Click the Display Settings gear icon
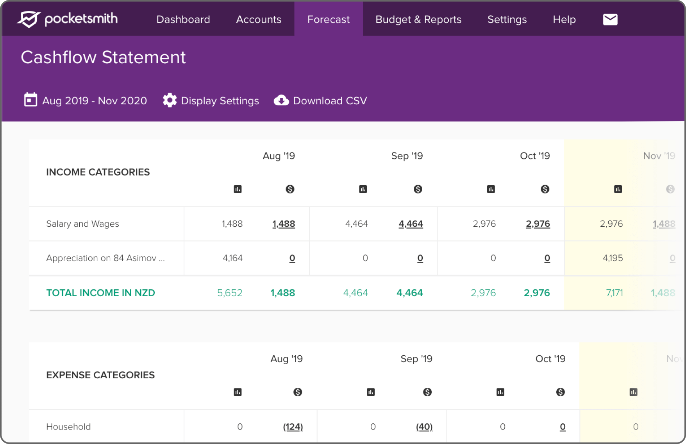The image size is (686, 444). pos(170,100)
